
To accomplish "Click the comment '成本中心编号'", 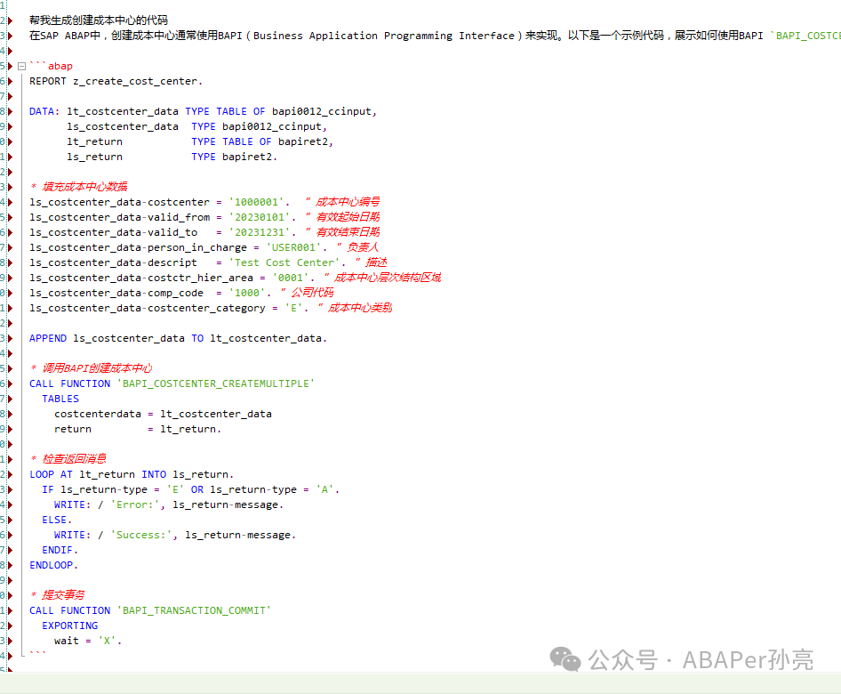I will (348, 202).
